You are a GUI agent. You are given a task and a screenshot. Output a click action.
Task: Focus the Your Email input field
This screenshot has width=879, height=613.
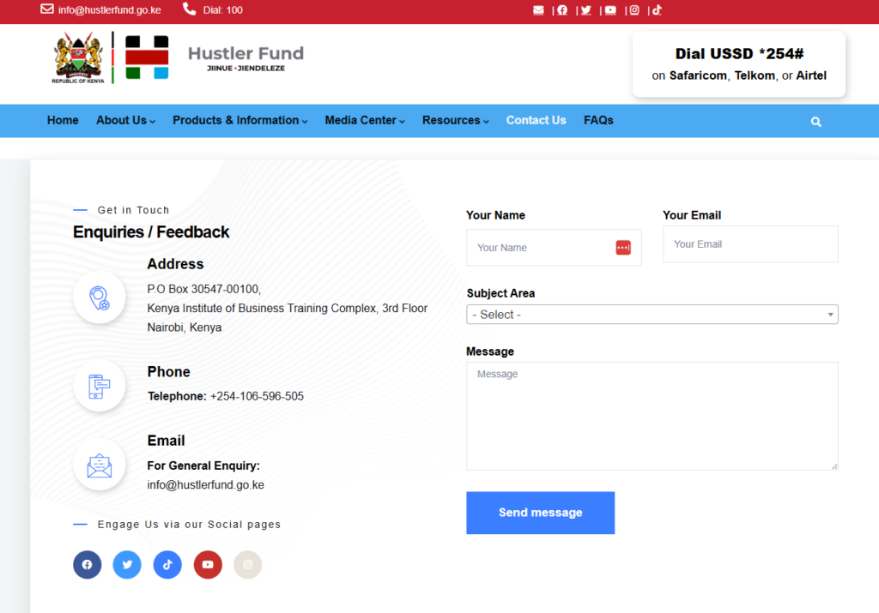point(750,244)
